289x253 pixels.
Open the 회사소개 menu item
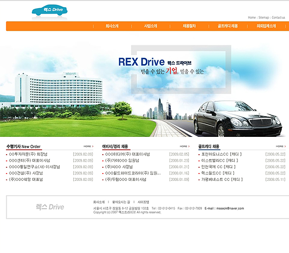(112, 26)
